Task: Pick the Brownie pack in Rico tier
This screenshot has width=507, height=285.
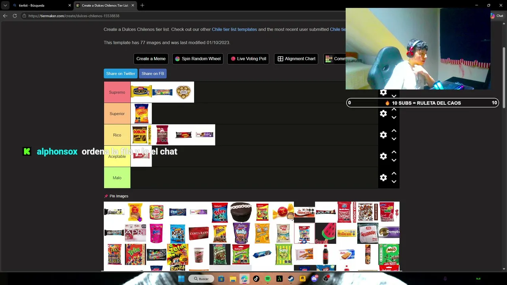Action: (162, 135)
